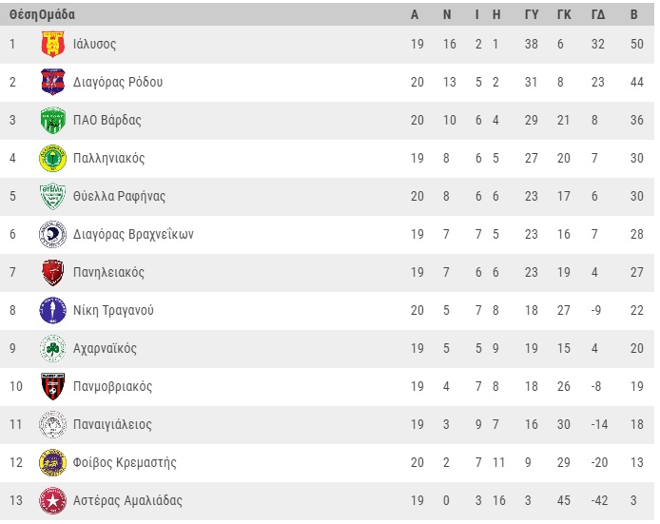Open the Ιάλυσος team name link
The image size is (660, 524).
(x=95, y=45)
